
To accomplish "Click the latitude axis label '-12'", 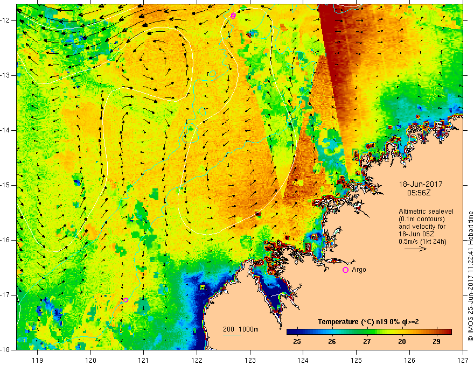I will click(5, 20).
